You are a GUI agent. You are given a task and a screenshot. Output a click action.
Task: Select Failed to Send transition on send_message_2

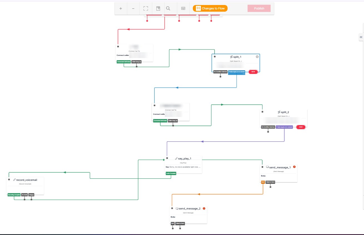[x=180, y=223]
